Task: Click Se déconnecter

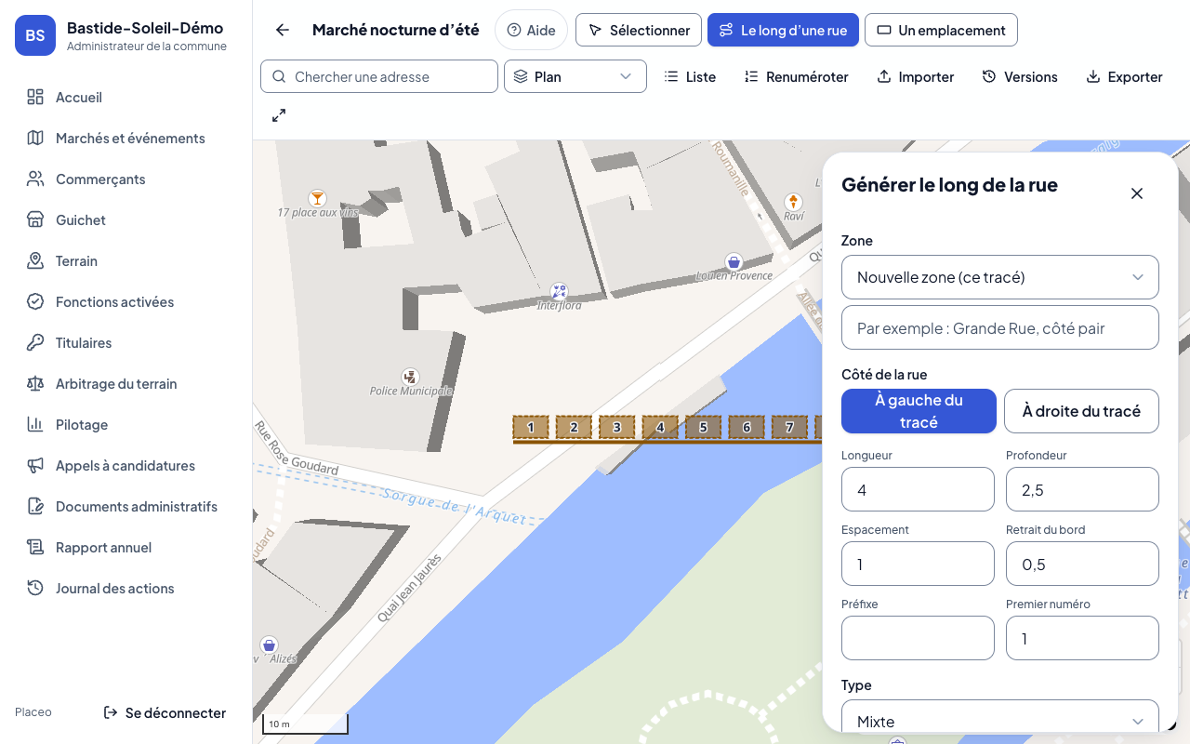Action: click(x=165, y=712)
